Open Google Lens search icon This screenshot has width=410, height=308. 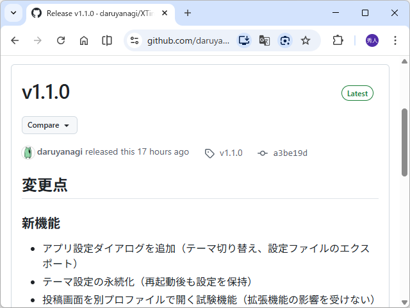pos(284,40)
